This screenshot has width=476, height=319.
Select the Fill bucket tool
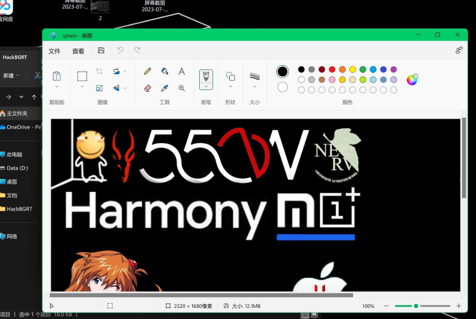pyautogui.click(x=164, y=71)
